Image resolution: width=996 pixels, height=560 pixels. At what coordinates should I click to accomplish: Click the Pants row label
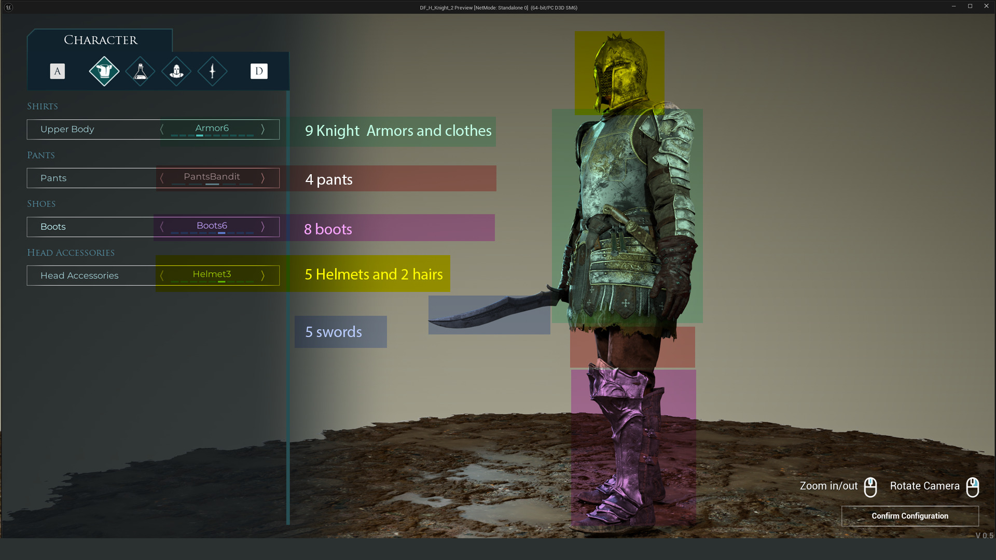click(53, 178)
